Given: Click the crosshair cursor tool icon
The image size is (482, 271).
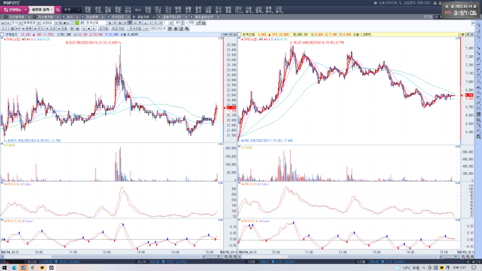Looking at the screenshot, I should point(72,29).
